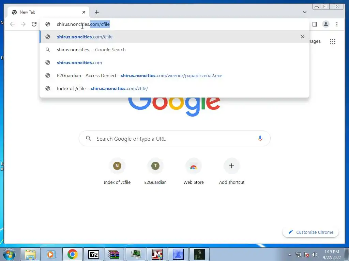Open the Chrome three-dot menu
349x261 pixels.
pyautogui.click(x=337, y=24)
